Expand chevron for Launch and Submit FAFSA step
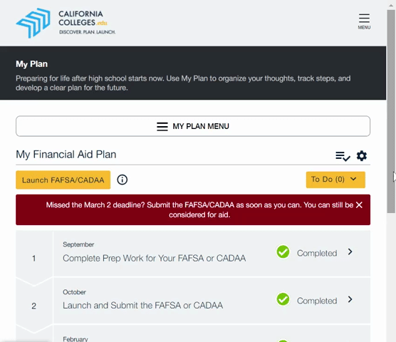396x342 pixels. coord(350,299)
